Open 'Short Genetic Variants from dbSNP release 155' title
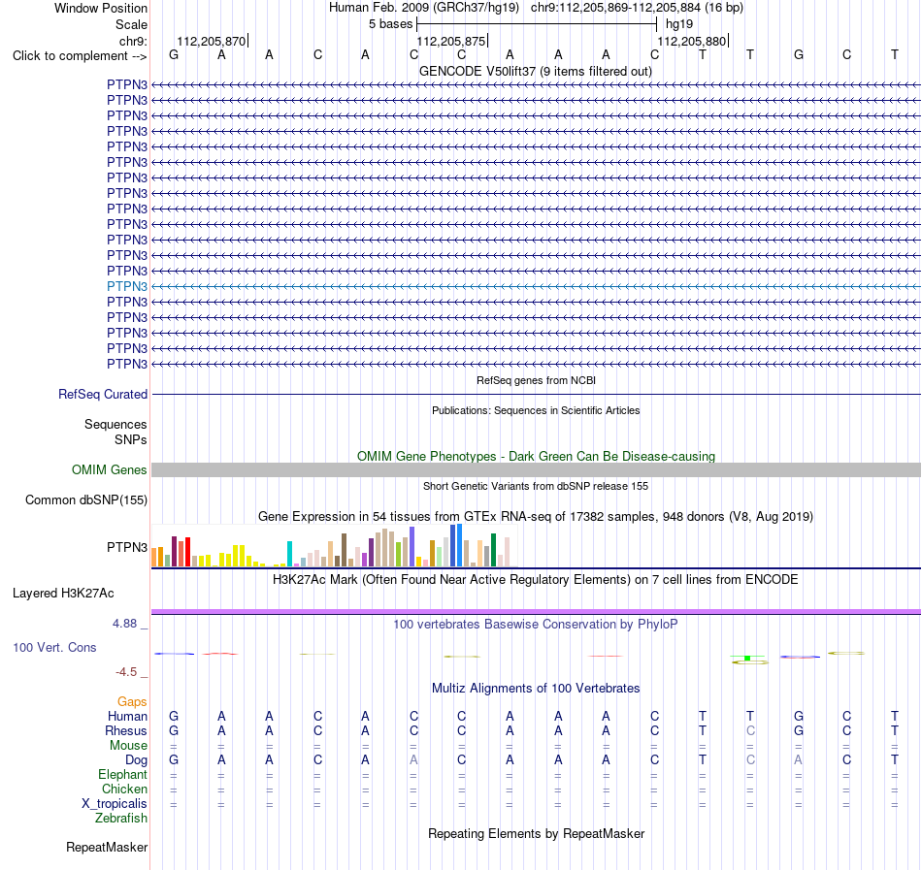The width and height of the screenshot is (922, 870). [536, 486]
